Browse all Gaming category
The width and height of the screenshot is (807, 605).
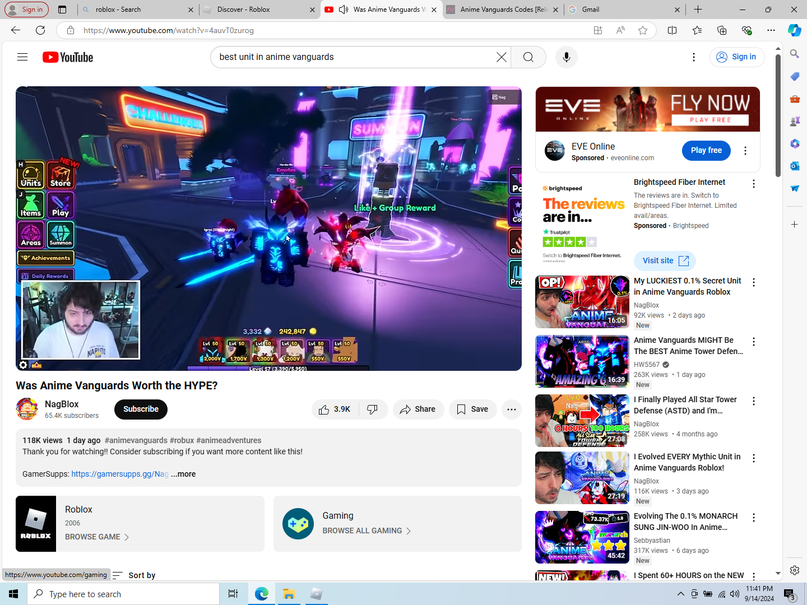coord(367,530)
